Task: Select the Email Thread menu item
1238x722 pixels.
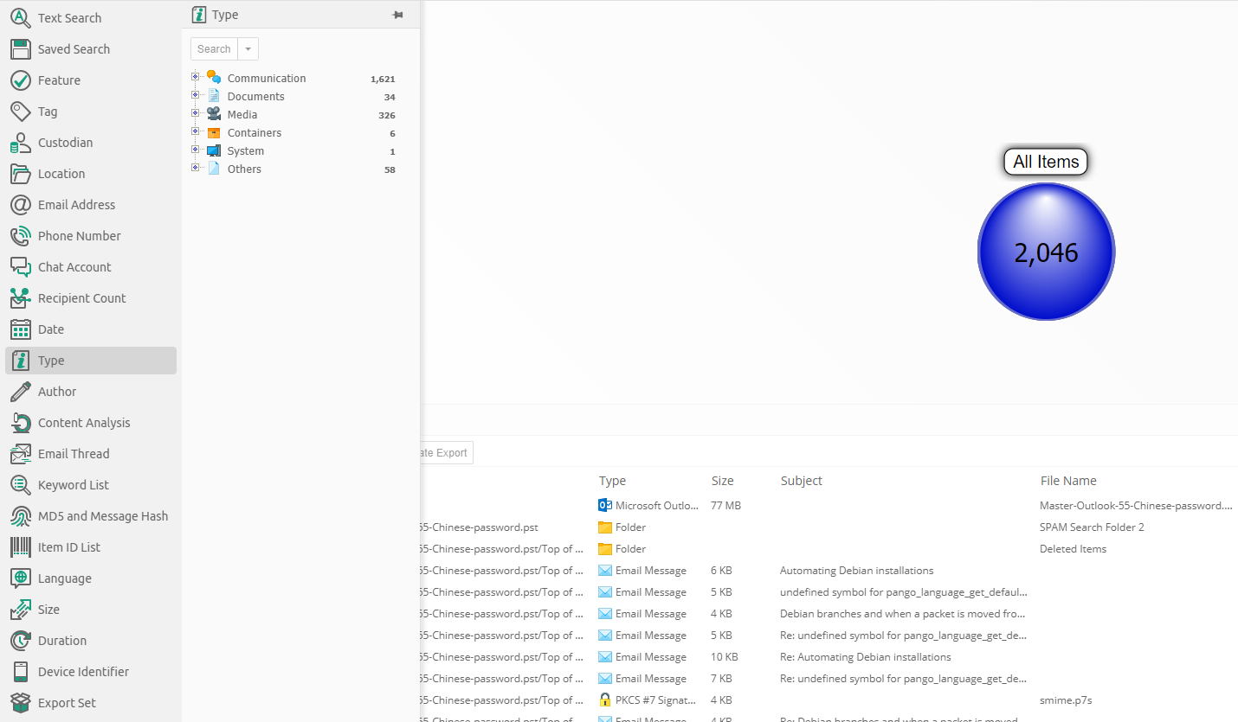Action: pos(74,454)
